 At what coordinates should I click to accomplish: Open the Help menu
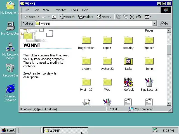(85, 10)
